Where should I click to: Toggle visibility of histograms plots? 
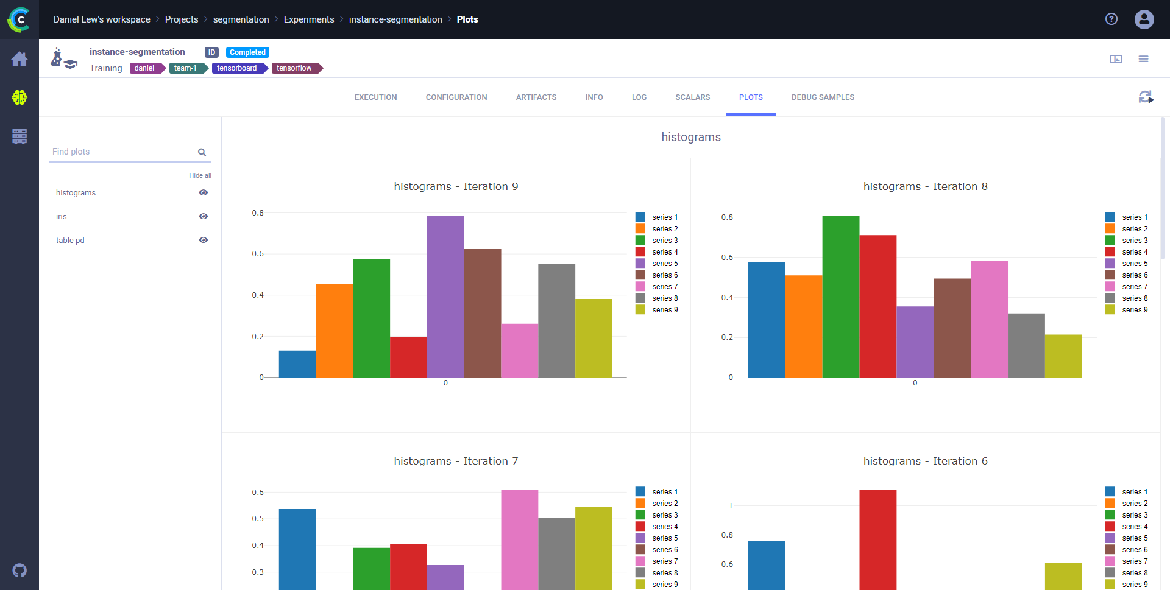pos(204,193)
